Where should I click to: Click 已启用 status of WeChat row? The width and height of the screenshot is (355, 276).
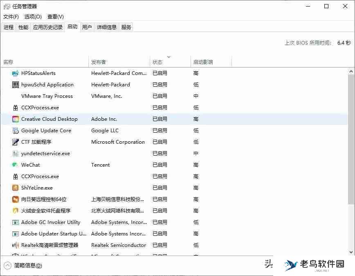[160, 165]
